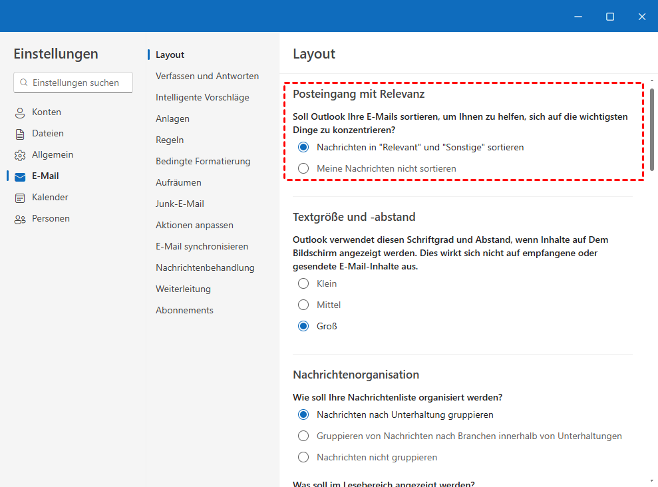Image resolution: width=658 pixels, height=487 pixels.
Task: Select 'Gruppieren von Nachrichten nach Branchen' option
Action: 303,436
